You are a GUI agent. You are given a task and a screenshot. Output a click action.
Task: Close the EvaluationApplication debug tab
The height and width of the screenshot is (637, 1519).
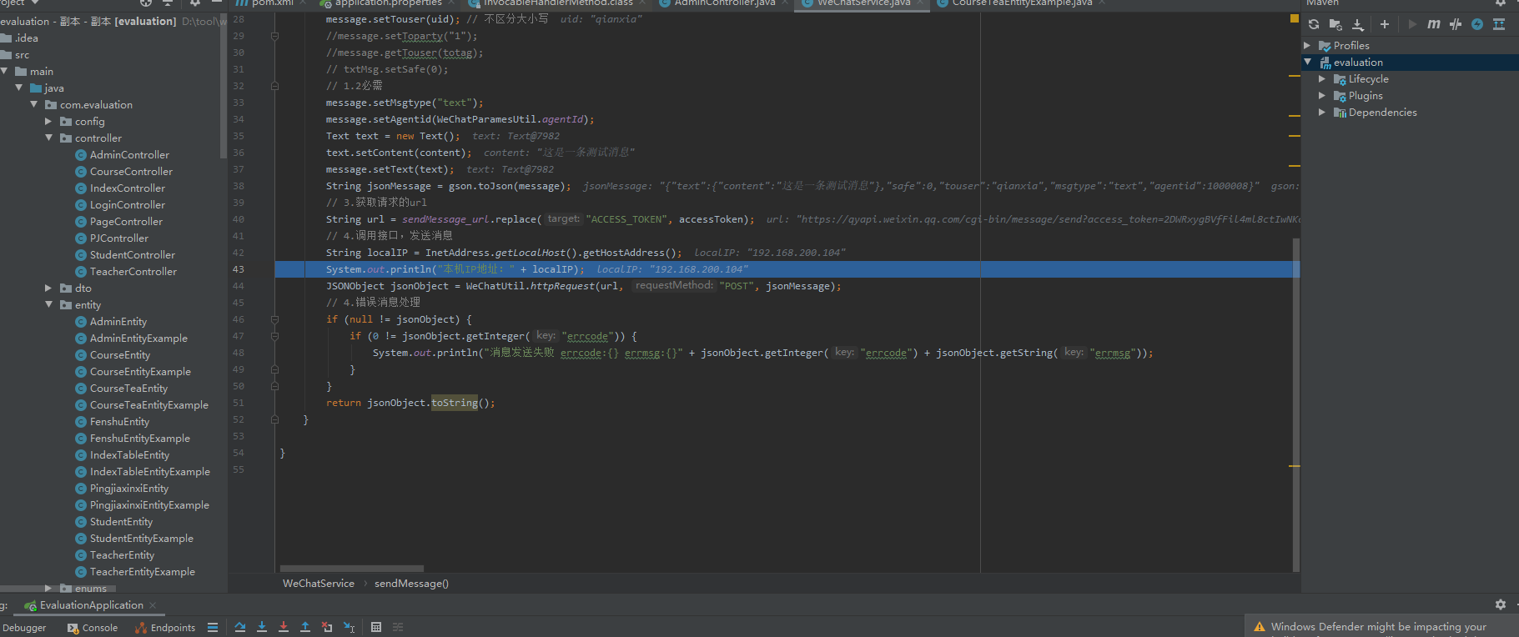click(153, 605)
